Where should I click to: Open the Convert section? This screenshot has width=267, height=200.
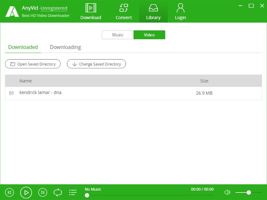[123, 11]
